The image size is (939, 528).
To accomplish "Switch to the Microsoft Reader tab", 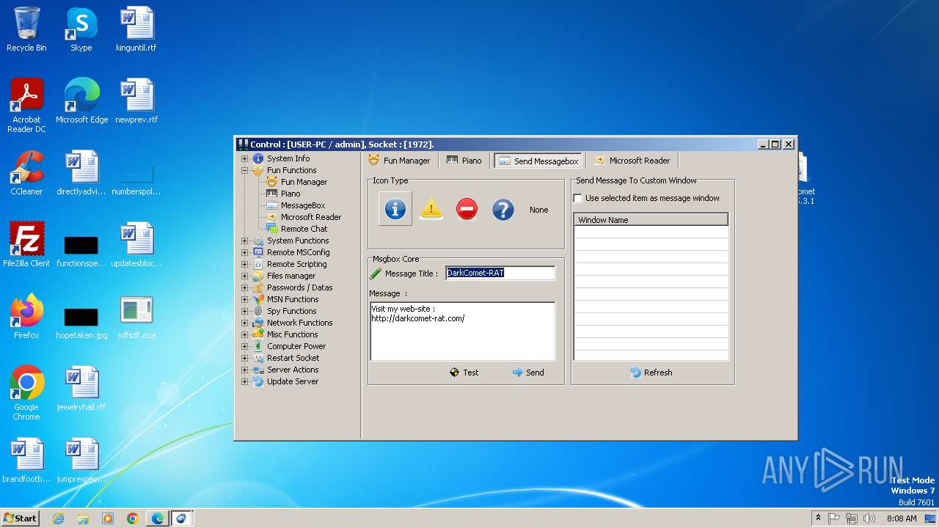I will tap(632, 161).
